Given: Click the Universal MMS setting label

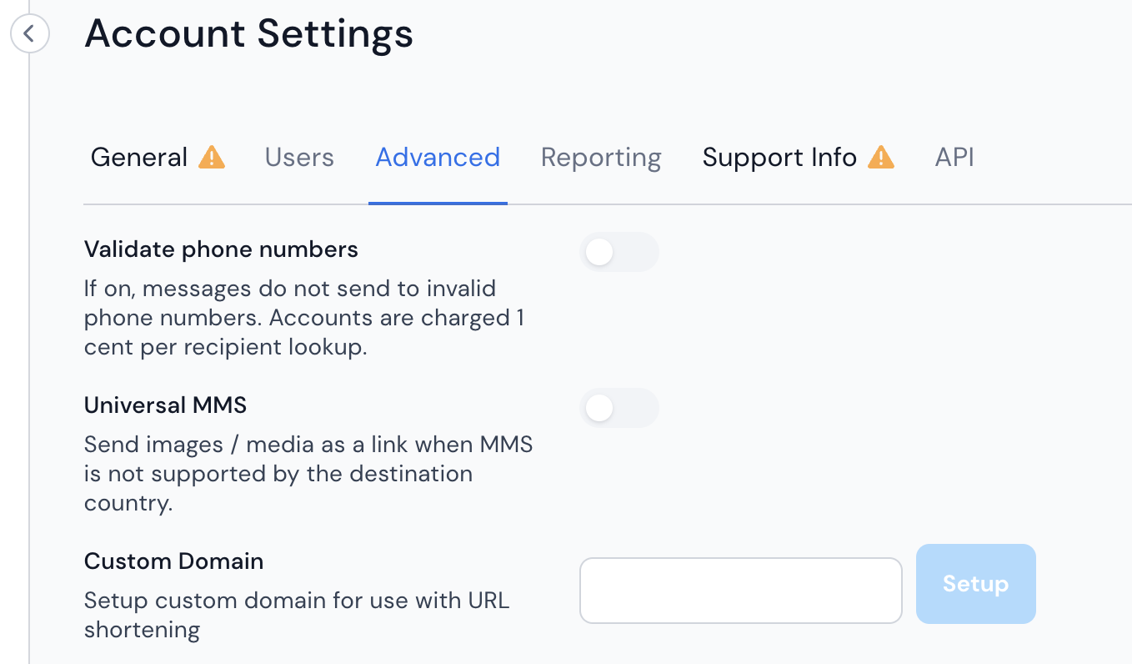Looking at the screenshot, I should 166,405.
